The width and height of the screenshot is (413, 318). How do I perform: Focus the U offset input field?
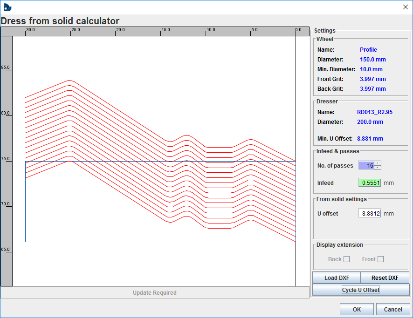tap(369, 214)
